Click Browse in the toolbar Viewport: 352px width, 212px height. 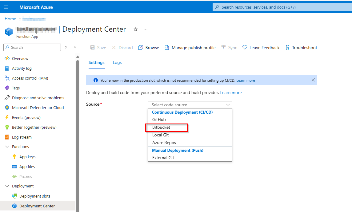pyautogui.click(x=149, y=48)
